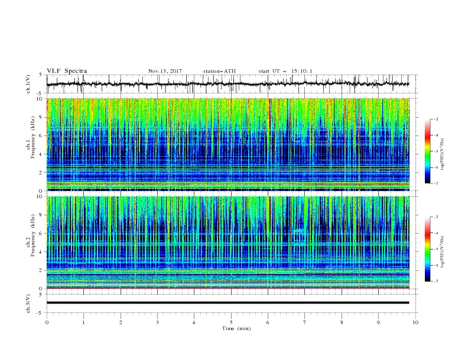
Task: Select the "Nov.13, 2017" date label
Action: click(165, 71)
